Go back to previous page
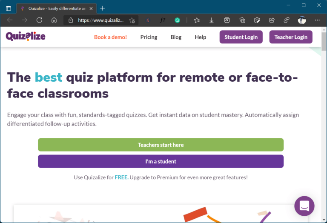Screen dimensions: 327x223 click(x=10, y=20)
